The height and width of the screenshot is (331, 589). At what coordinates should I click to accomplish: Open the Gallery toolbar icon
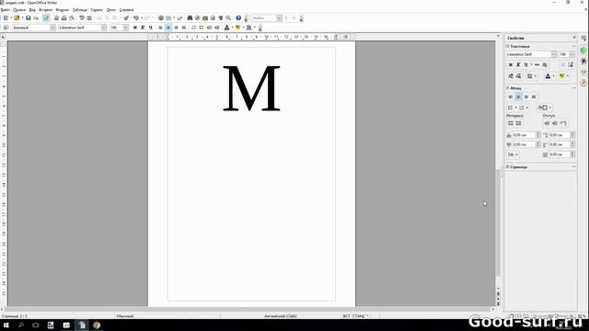click(x=205, y=18)
